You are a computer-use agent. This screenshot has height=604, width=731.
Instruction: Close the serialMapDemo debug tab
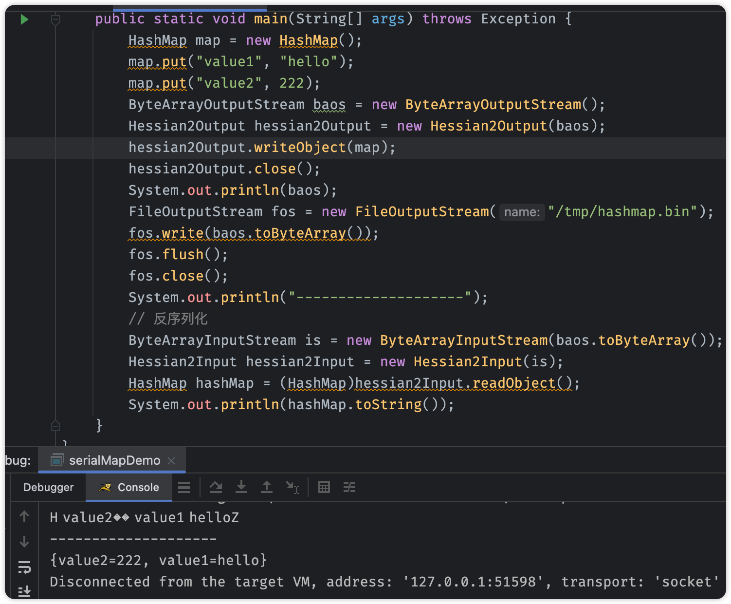point(171,460)
